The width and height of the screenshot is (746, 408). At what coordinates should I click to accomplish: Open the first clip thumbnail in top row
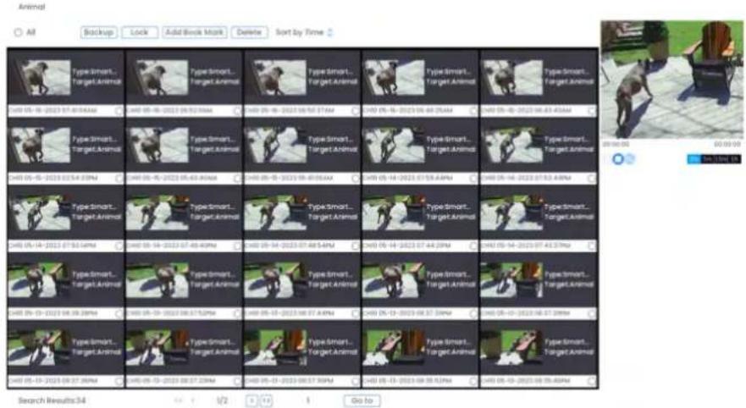point(40,77)
